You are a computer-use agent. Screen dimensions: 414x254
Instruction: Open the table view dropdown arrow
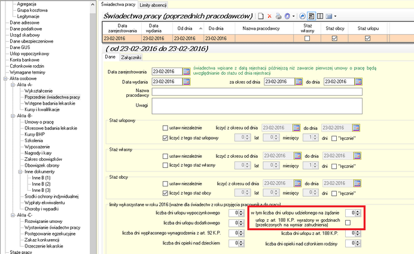pyautogui.click(x=335, y=16)
